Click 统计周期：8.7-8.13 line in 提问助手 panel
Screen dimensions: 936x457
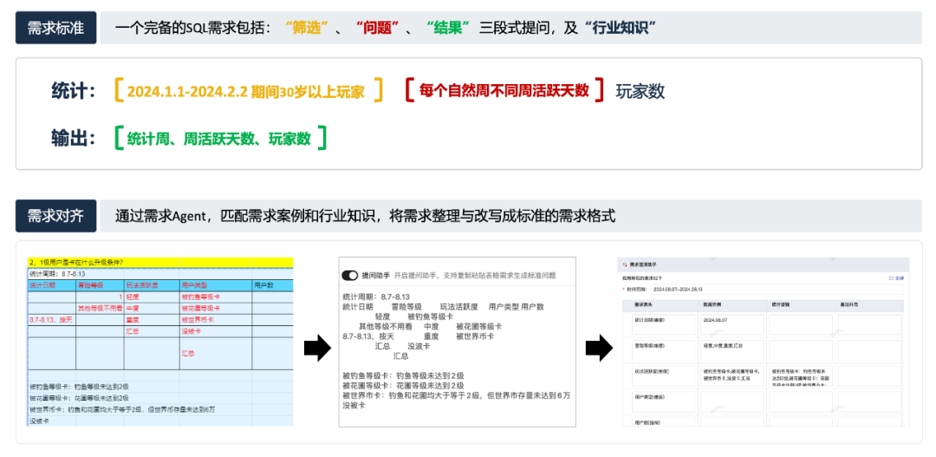pyautogui.click(x=376, y=297)
